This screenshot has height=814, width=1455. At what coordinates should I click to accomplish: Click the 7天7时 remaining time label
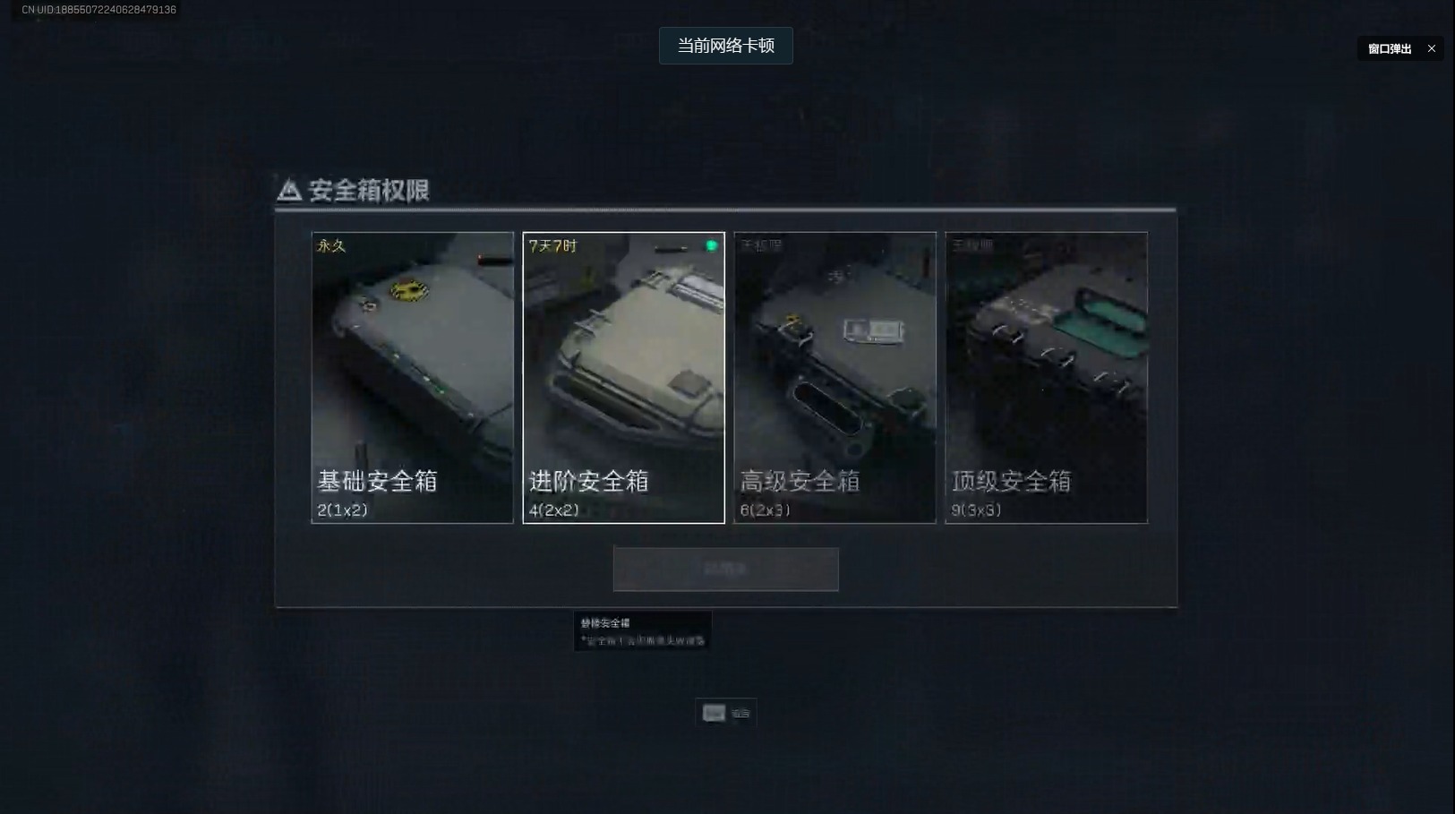552,245
